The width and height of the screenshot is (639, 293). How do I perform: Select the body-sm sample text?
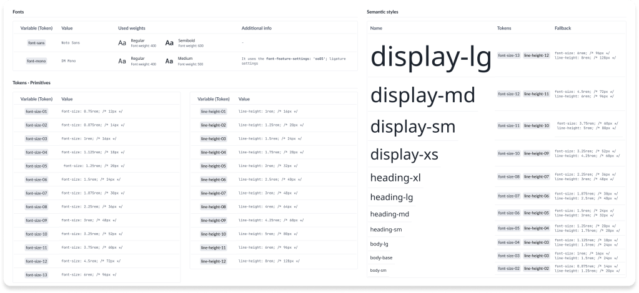pos(379,271)
